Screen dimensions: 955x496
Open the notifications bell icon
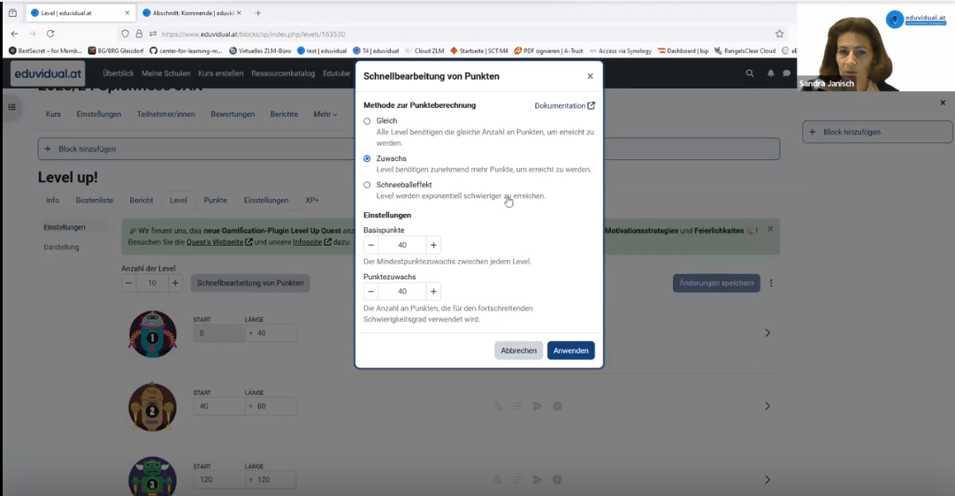tap(770, 73)
